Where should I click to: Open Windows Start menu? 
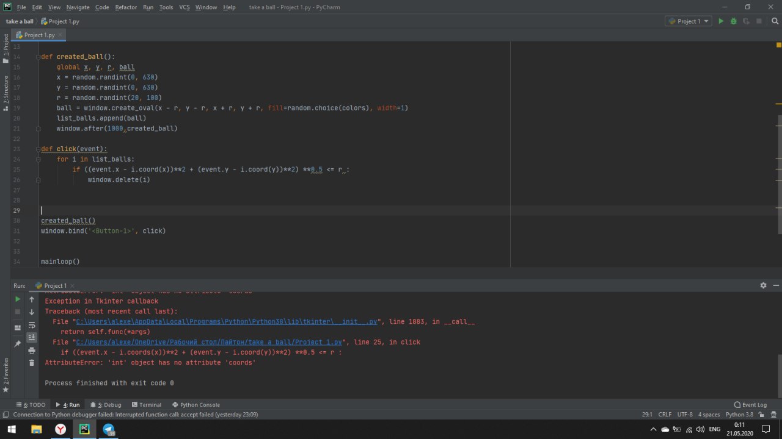coord(12,429)
